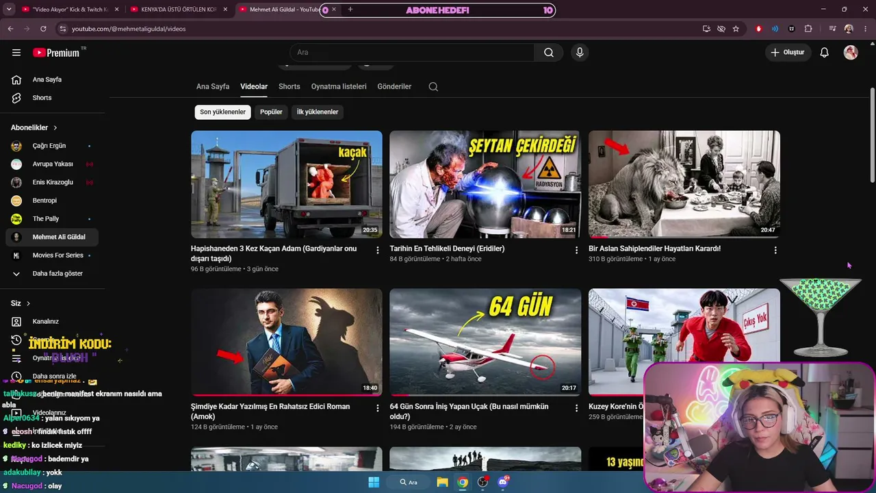Open the Windows Start menu

[x=374, y=482]
